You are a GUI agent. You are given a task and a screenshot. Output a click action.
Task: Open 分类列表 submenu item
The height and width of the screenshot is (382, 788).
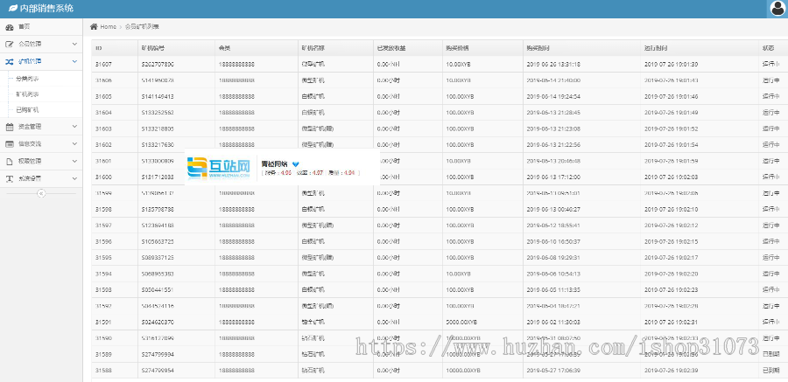tap(27, 79)
